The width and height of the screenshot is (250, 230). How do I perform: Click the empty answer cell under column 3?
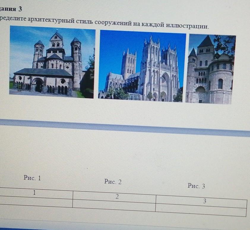coord(201,210)
